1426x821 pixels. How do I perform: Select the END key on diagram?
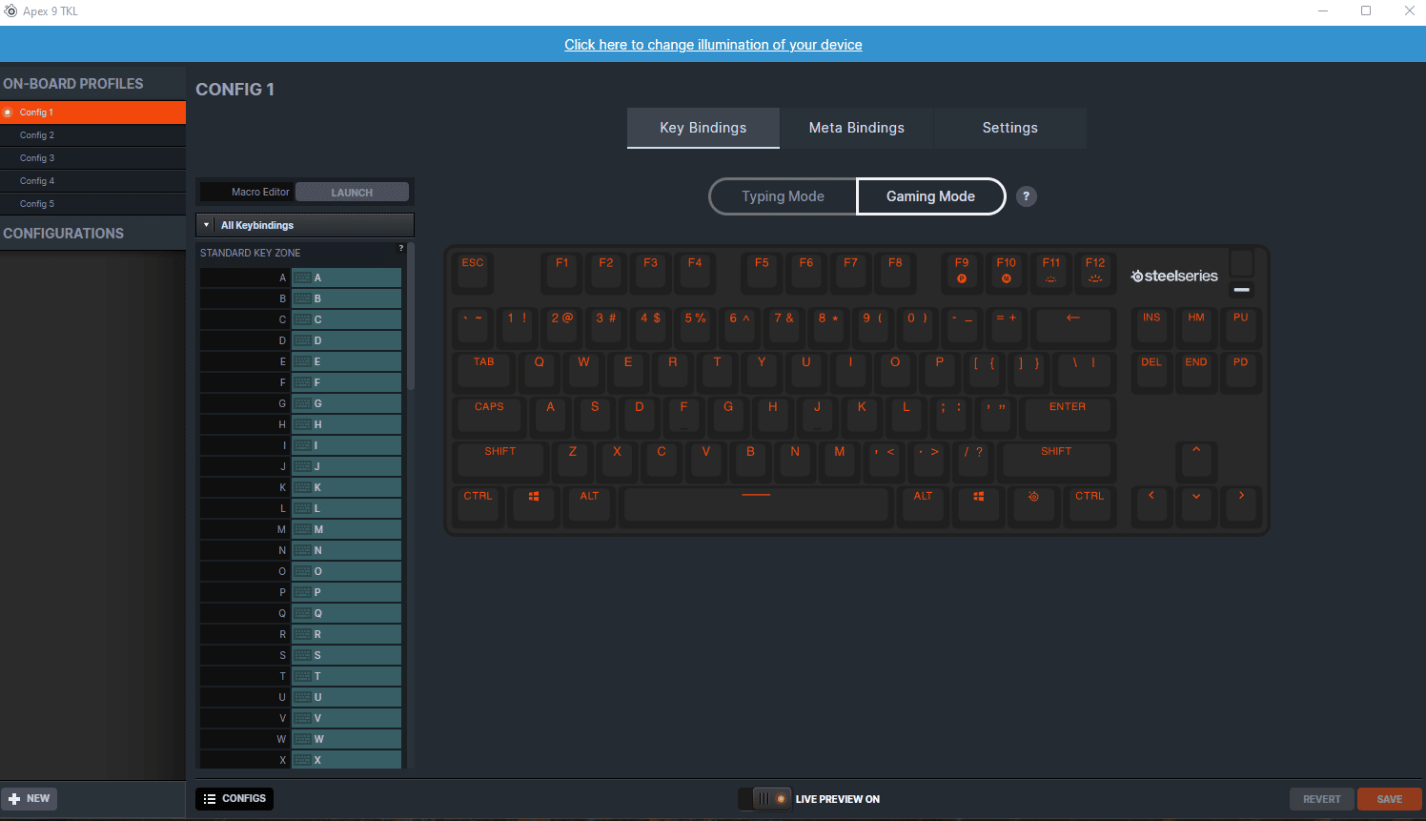click(x=1196, y=372)
